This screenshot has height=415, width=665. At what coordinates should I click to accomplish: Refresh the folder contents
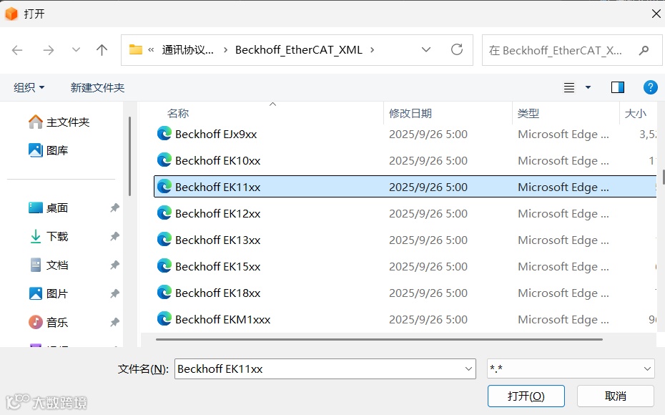[x=457, y=49]
